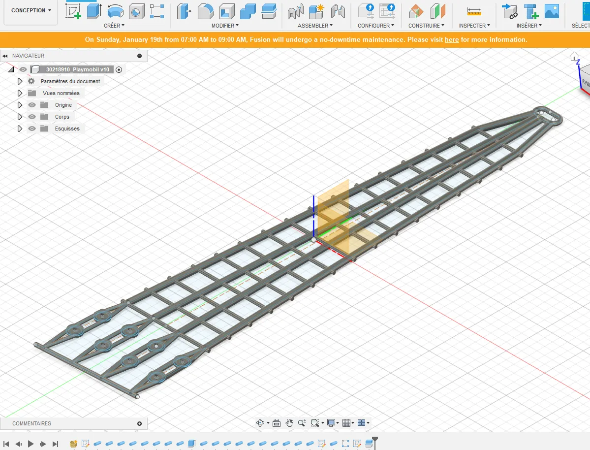590x450 pixels.
Task: Click the Create Sketch tool icon
Action: tap(73, 11)
